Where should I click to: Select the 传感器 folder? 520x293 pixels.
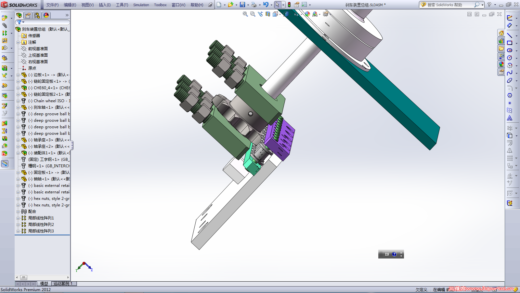pos(34,36)
